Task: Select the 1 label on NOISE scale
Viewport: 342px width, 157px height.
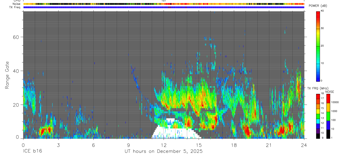Action: 331,138
